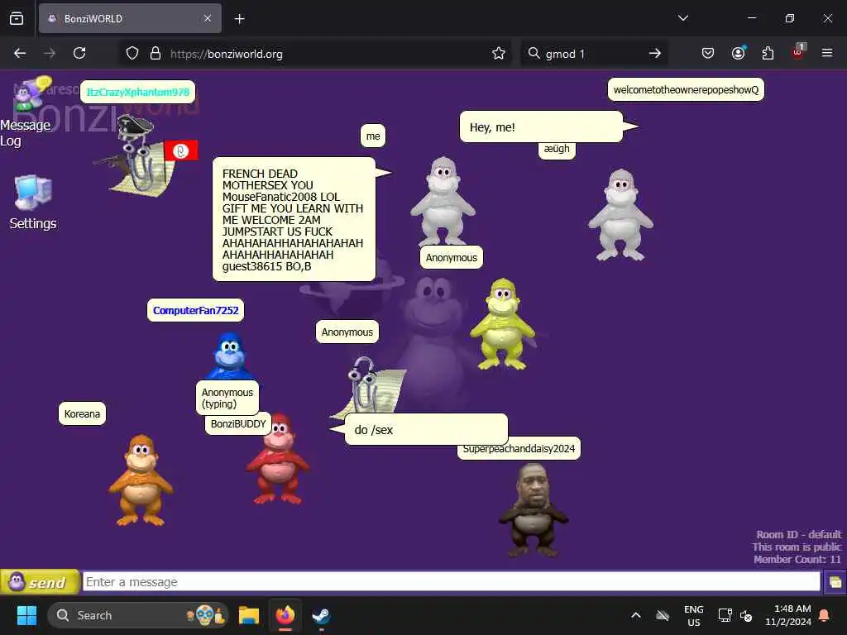Open File Explorer from the taskbar
The width and height of the screenshot is (847, 635).
249,615
